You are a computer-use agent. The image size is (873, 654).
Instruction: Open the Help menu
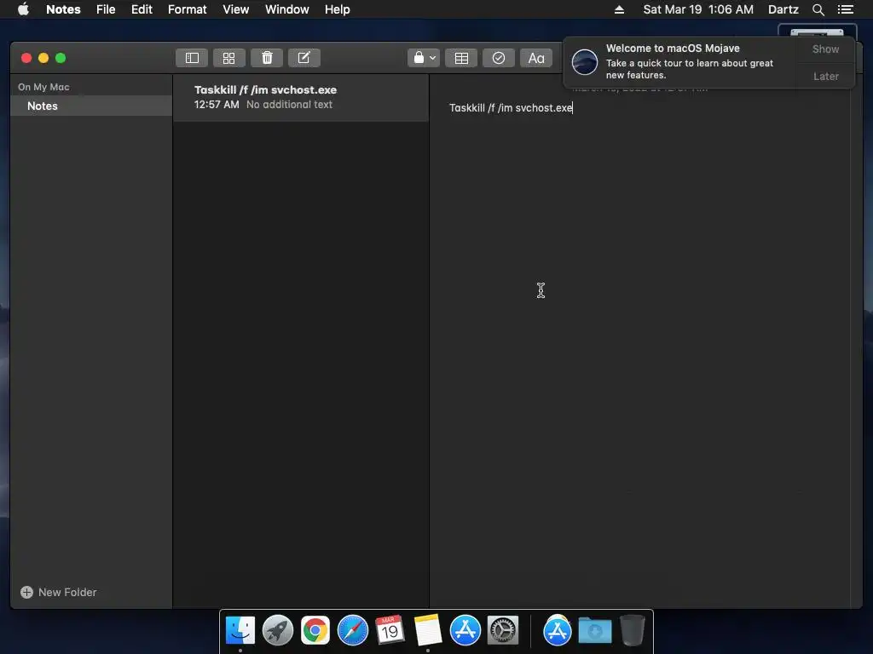(338, 9)
